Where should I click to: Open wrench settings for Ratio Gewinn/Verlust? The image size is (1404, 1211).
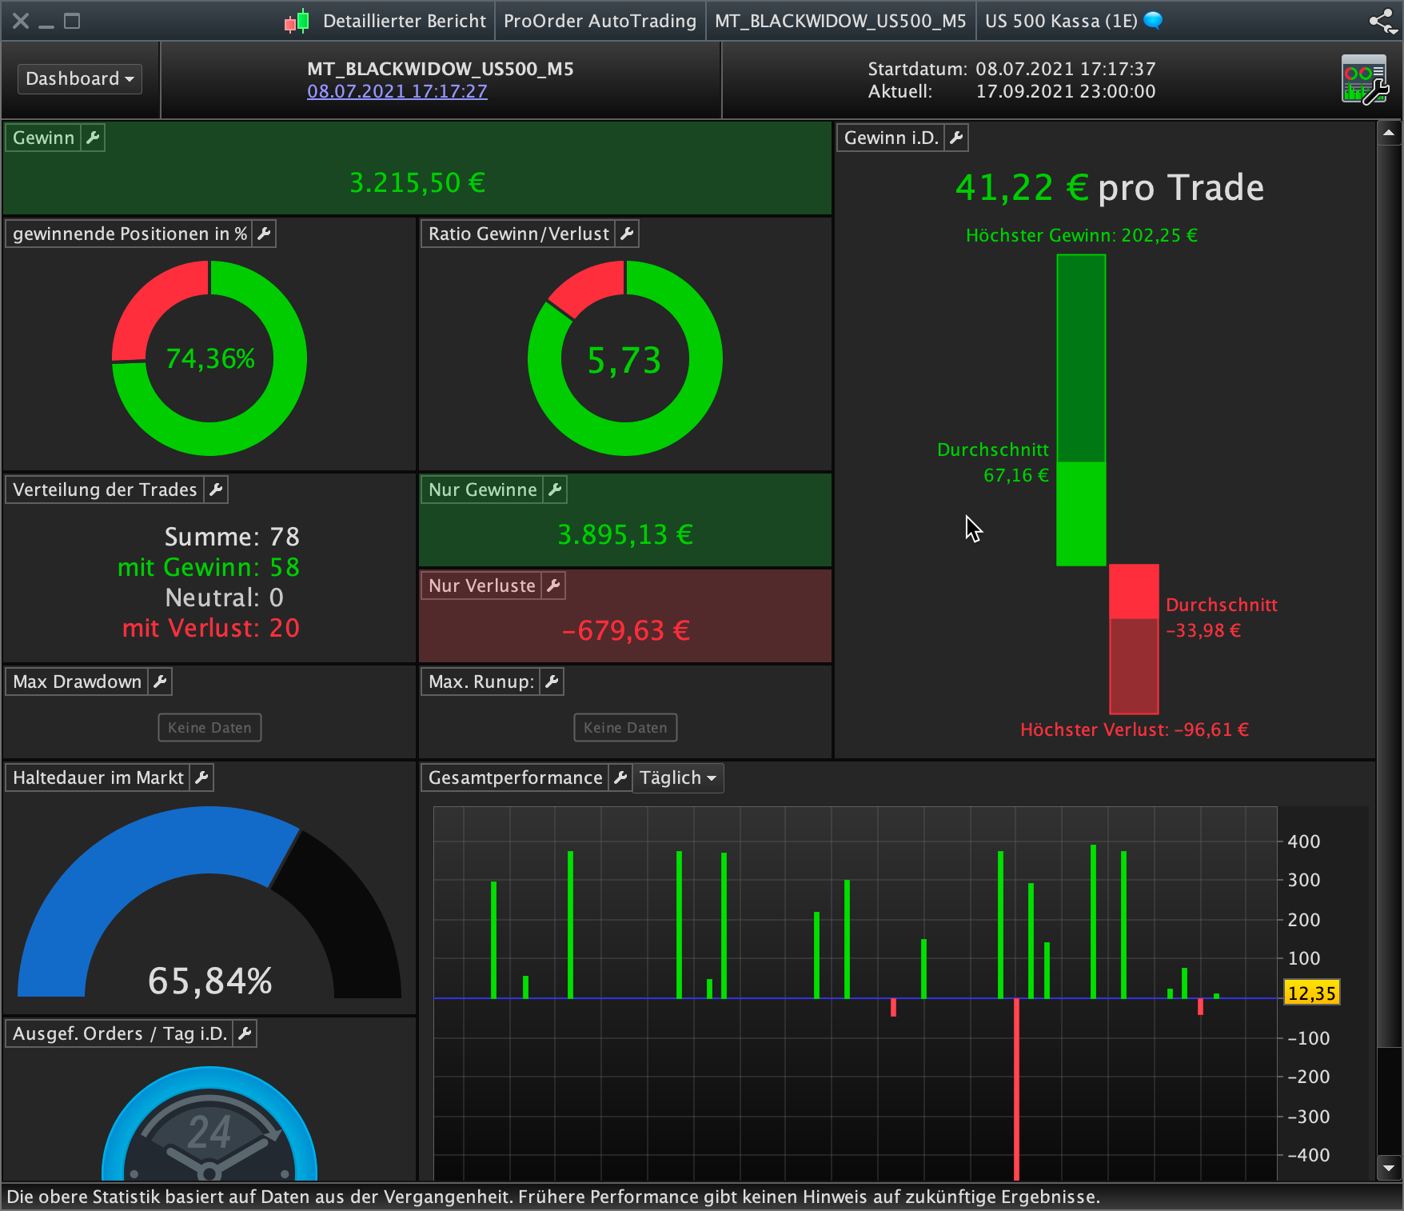tap(627, 234)
